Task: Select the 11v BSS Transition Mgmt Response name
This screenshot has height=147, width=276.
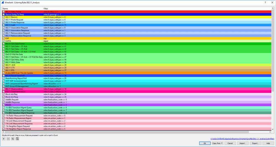Action: click(20, 113)
